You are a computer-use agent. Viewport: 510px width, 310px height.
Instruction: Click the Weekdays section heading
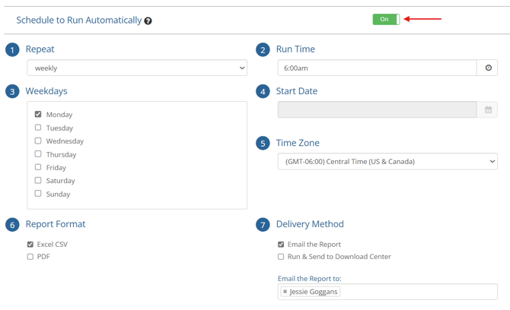[x=46, y=91]
